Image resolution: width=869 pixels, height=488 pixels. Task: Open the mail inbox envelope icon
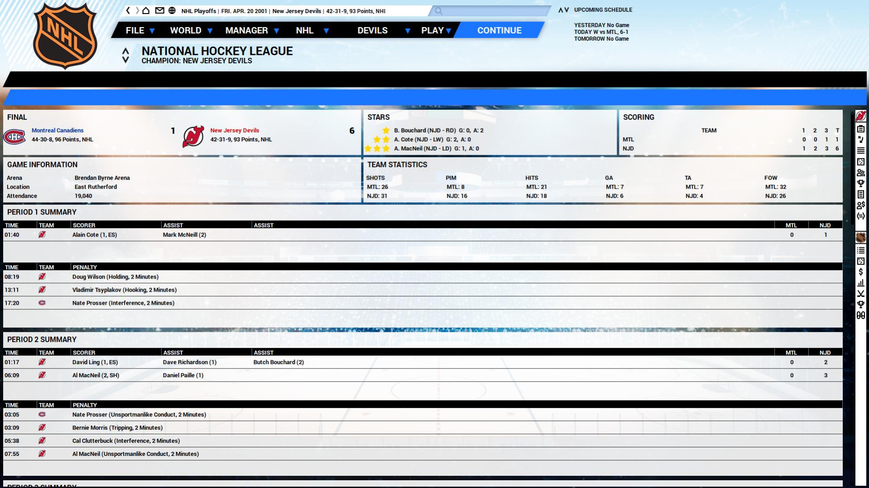159,10
